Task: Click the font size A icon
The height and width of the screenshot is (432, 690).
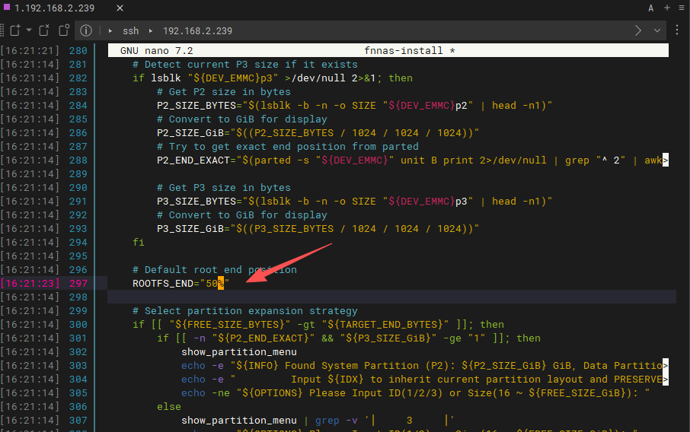Action: click(x=651, y=8)
